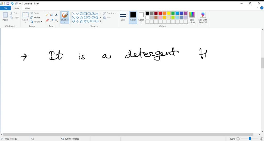
Task: Open Edit colors dialog
Action: coord(192,17)
